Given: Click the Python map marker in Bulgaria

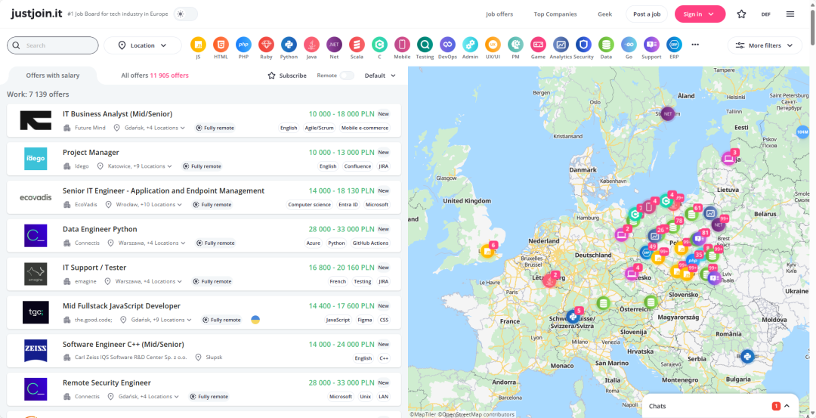Looking at the screenshot, I should [x=748, y=357].
